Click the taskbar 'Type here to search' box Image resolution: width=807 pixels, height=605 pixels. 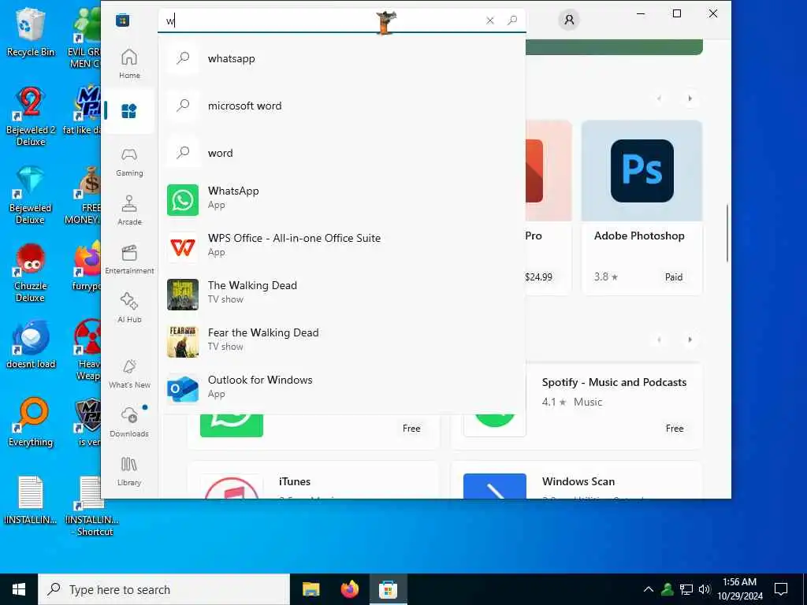click(x=164, y=589)
